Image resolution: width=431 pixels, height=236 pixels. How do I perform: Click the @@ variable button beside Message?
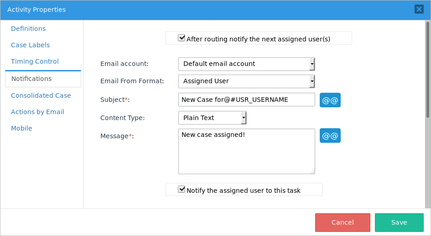330,136
